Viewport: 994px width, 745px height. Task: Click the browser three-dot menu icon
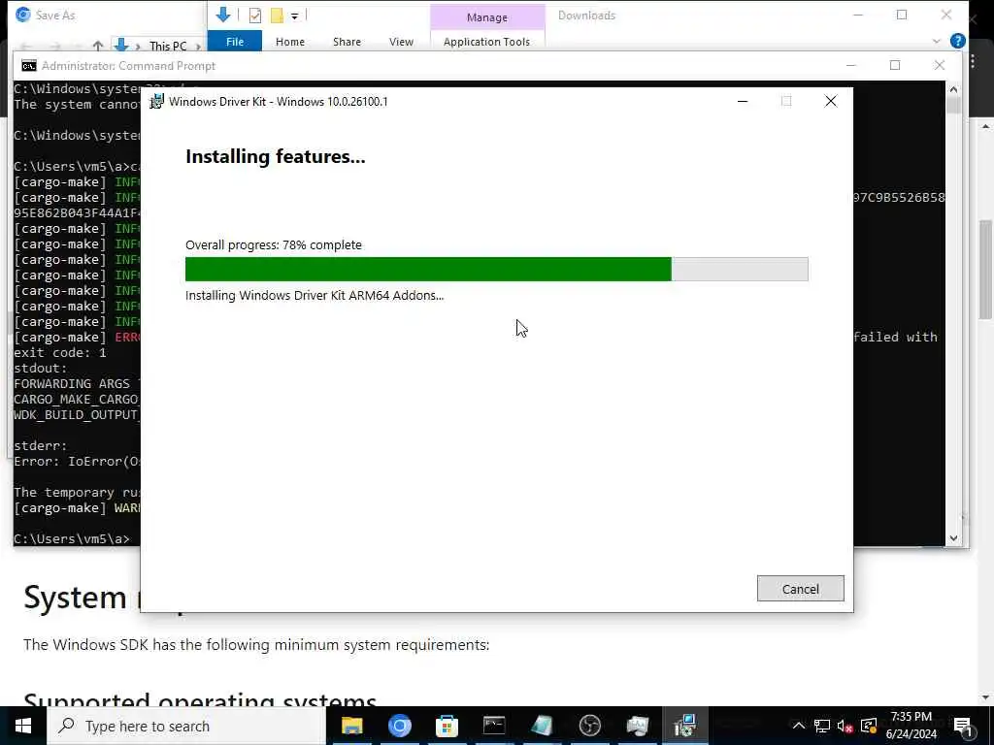click(973, 61)
